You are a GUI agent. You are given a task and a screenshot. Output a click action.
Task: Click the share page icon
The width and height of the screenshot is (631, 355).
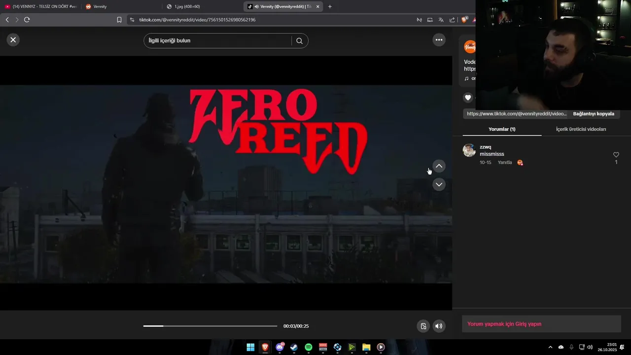pyautogui.click(x=452, y=20)
